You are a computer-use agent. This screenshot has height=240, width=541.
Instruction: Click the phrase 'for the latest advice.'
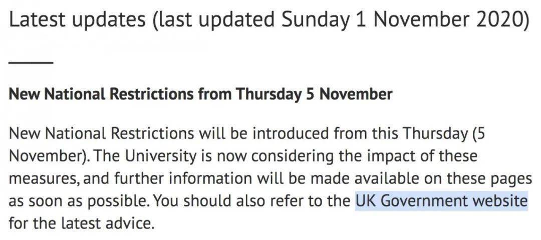tap(81, 224)
